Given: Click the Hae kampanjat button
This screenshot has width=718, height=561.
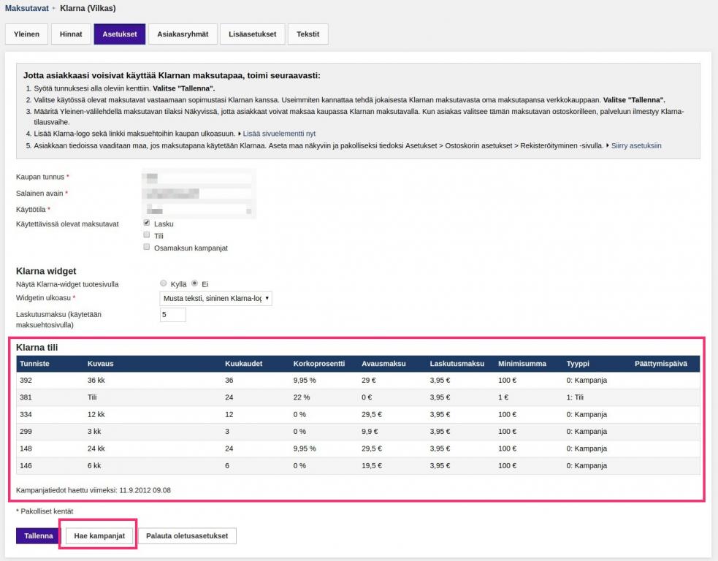Looking at the screenshot, I should (99, 536).
